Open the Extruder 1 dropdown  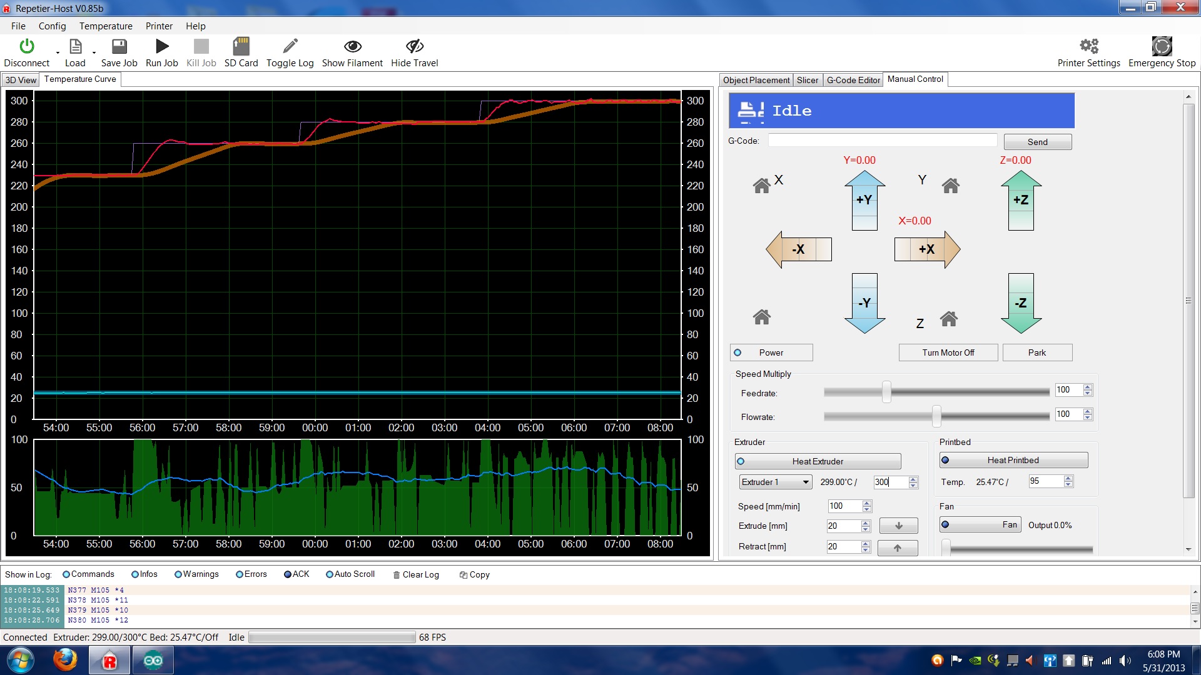(x=806, y=482)
